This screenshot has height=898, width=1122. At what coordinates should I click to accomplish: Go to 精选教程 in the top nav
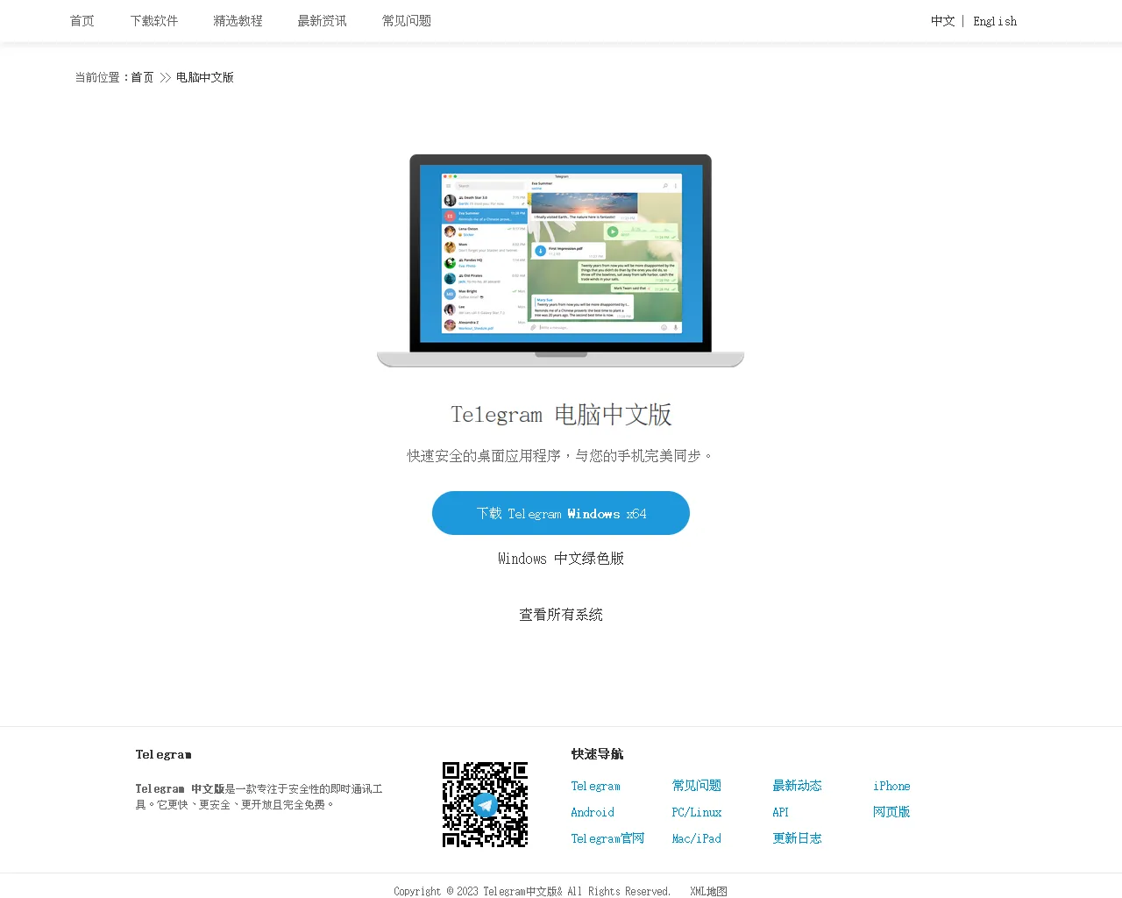[238, 21]
